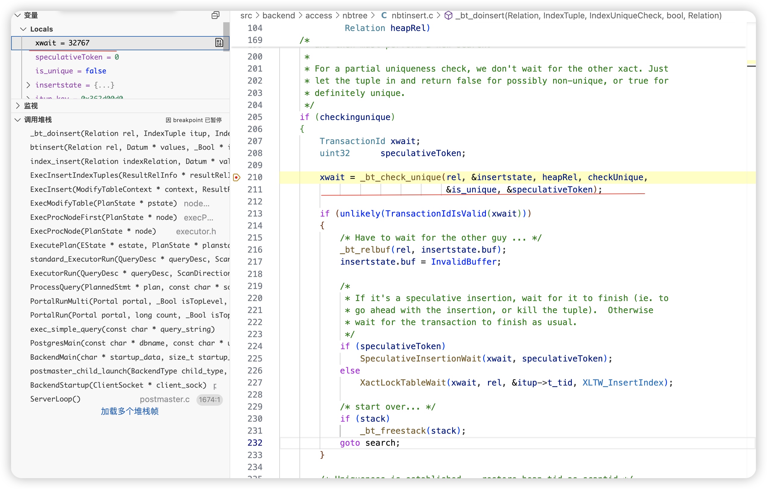Click the C file icon next to nbtinsert.c
The width and height of the screenshot is (767, 489).
384,15
